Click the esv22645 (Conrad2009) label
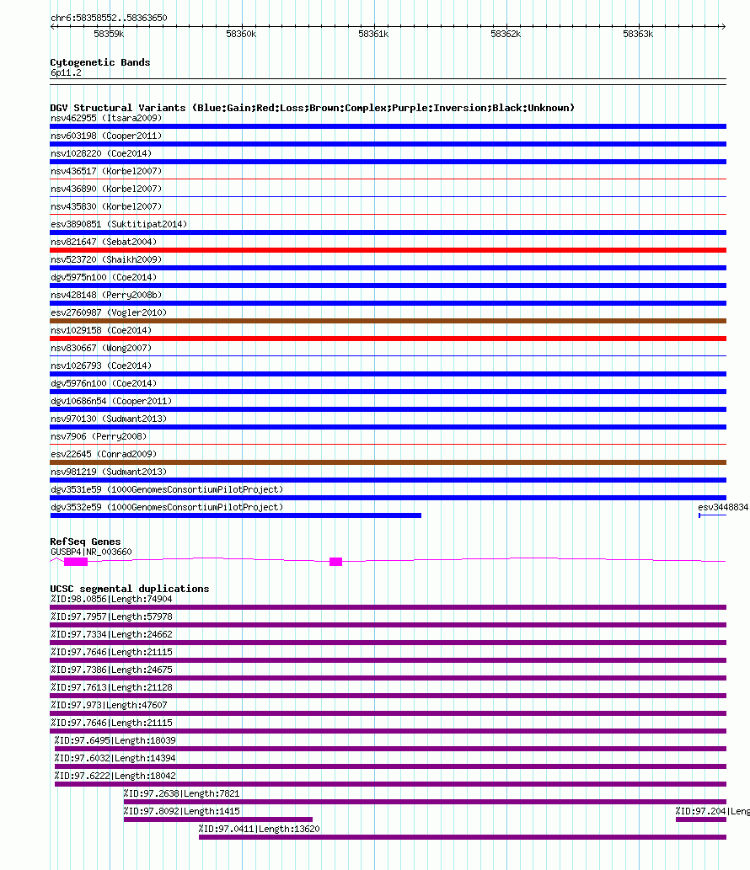 click(x=104, y=454)
